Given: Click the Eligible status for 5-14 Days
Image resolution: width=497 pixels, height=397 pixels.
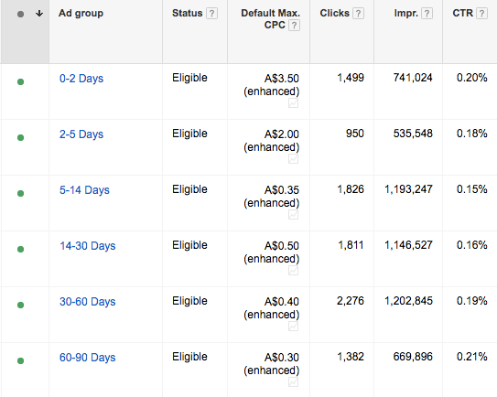Looking at the screenshot, I should point(189,189).
